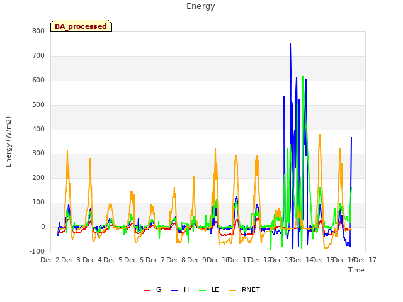Click the Dec 2 x-axis label
Screen dimensions: 403x302
pyautogui.click(x=50, y=260)
